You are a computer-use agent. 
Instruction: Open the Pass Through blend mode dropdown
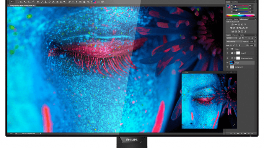click(234, 42)
